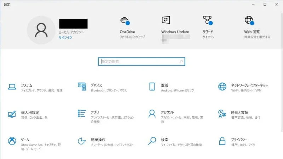Select the 簡単操作 (Ease of Access) icon
The image size is (283, 159).
82,141
